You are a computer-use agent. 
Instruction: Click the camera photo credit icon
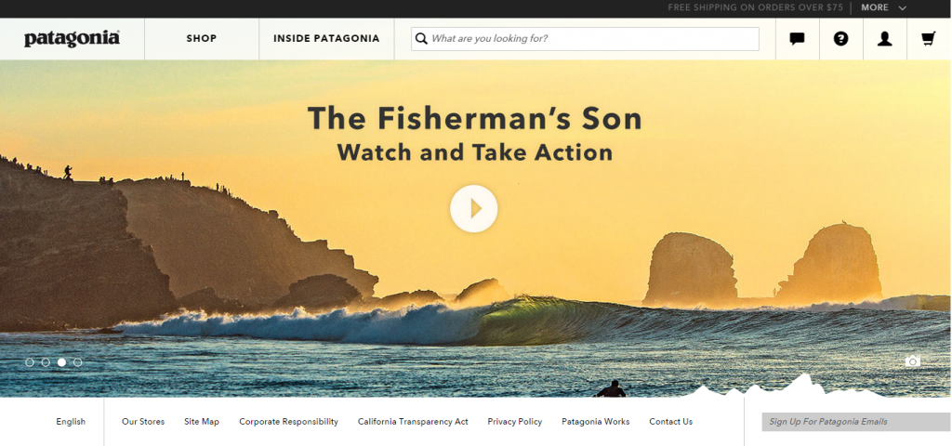pyautogui.click(x=913, y=361)
